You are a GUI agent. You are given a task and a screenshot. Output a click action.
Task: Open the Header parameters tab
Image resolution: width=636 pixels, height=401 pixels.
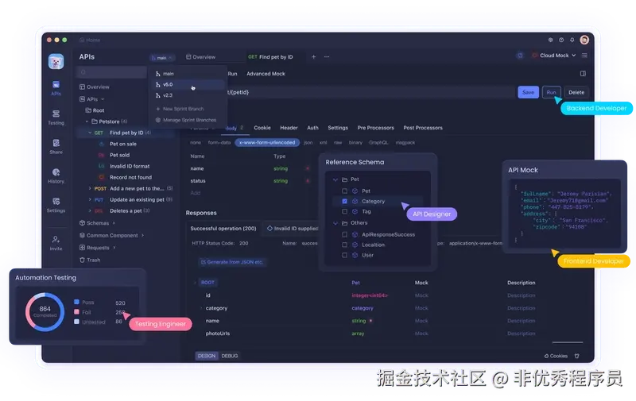click(289, 128)
